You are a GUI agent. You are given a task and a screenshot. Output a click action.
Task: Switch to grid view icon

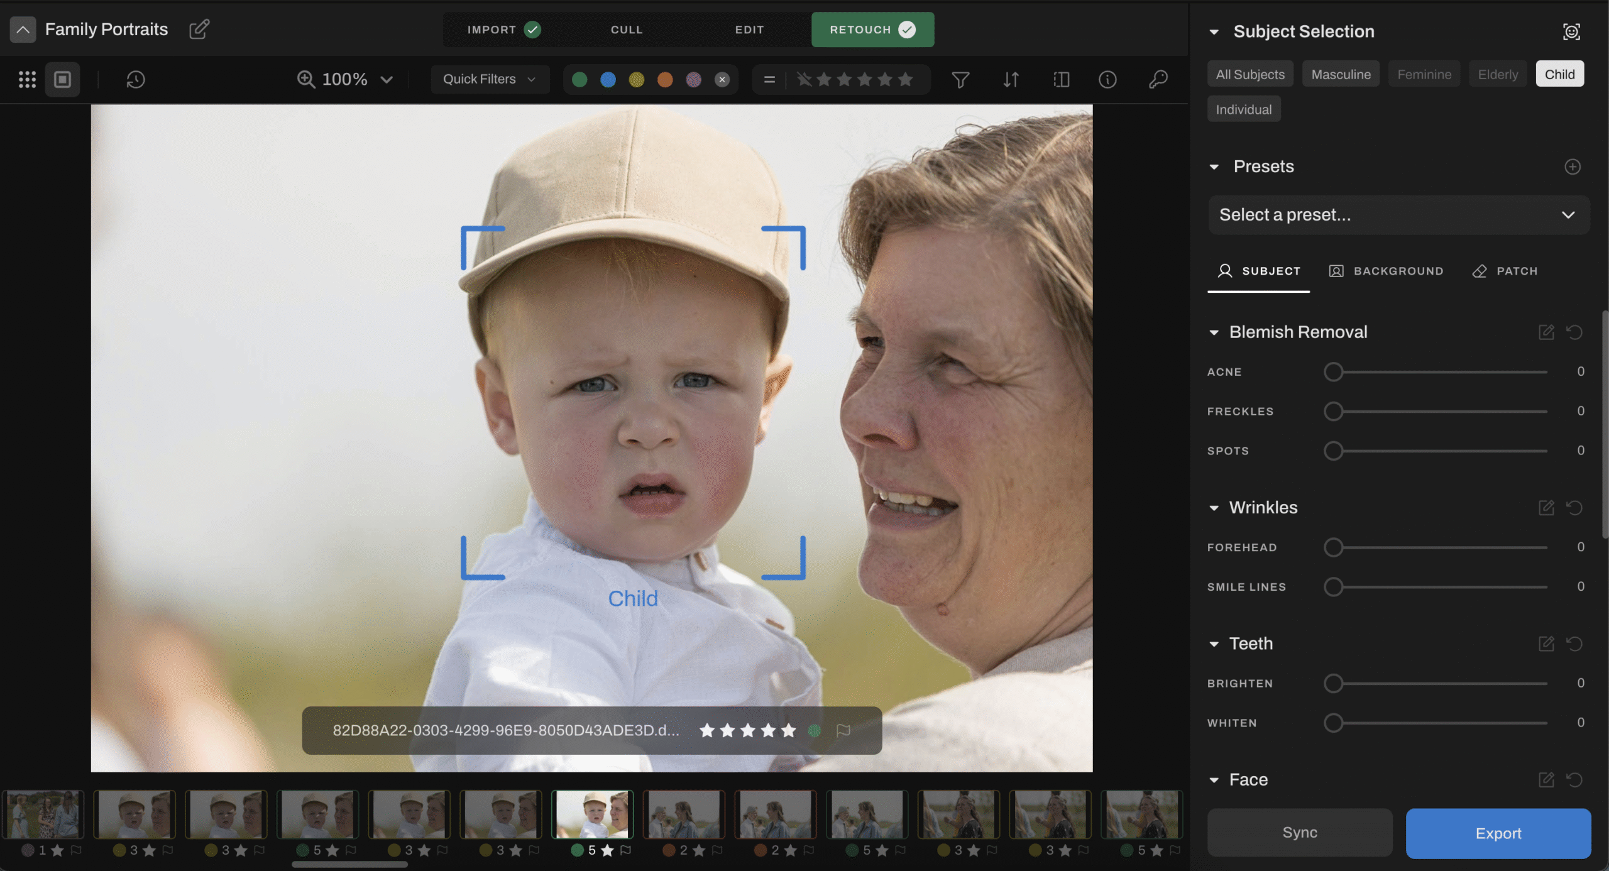27,79
